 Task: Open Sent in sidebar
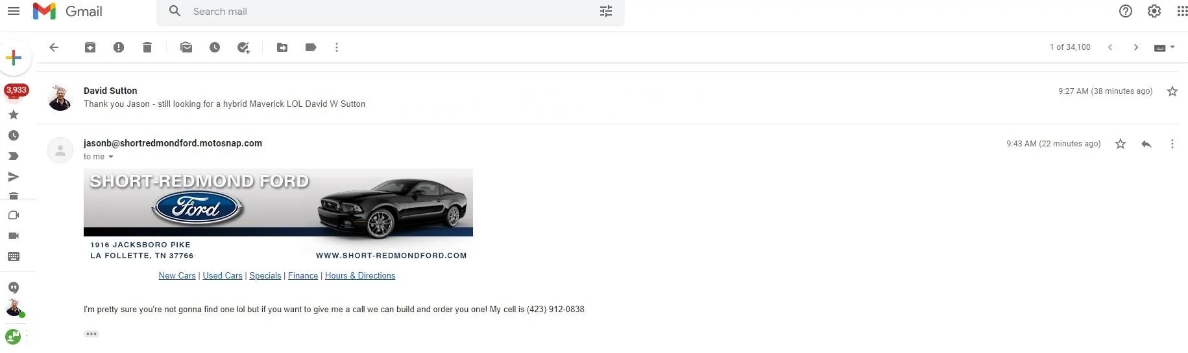(13, 177)
